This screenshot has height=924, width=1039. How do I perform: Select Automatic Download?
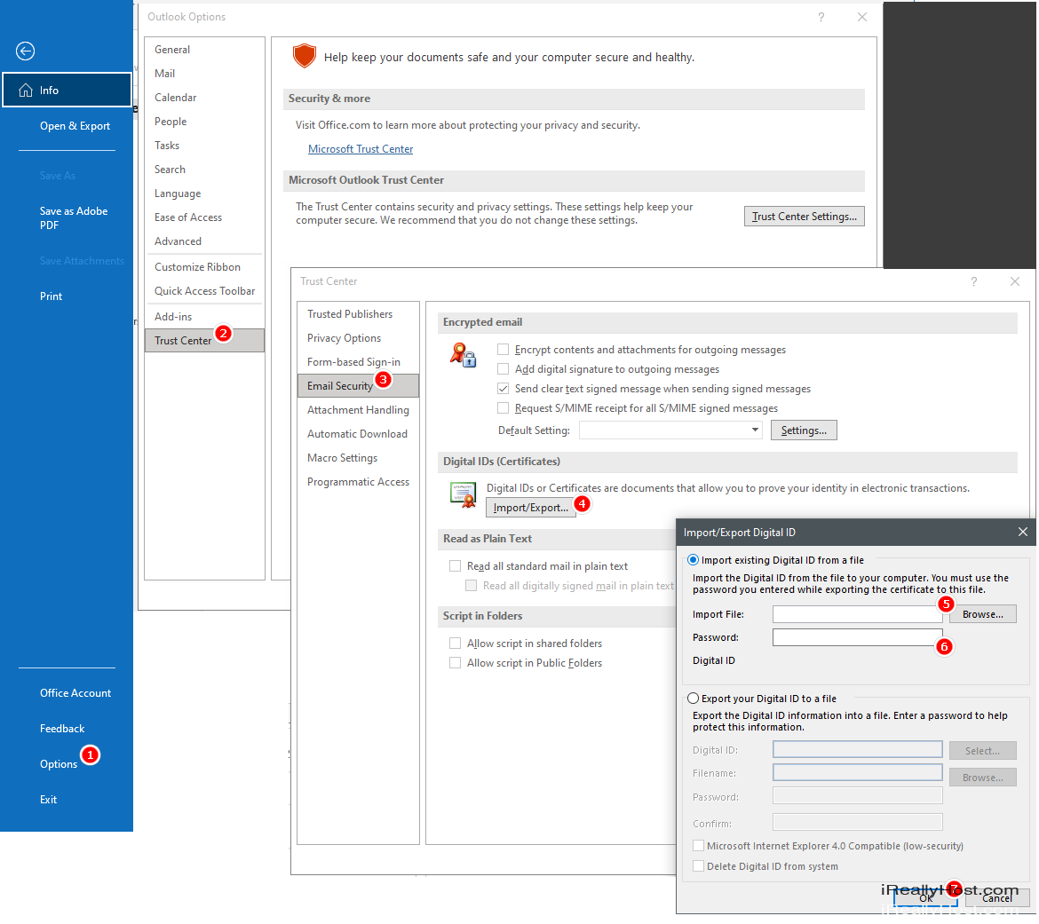(x=358, y=434)
